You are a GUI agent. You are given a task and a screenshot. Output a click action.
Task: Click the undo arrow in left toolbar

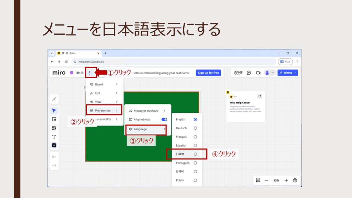[54, 157]
